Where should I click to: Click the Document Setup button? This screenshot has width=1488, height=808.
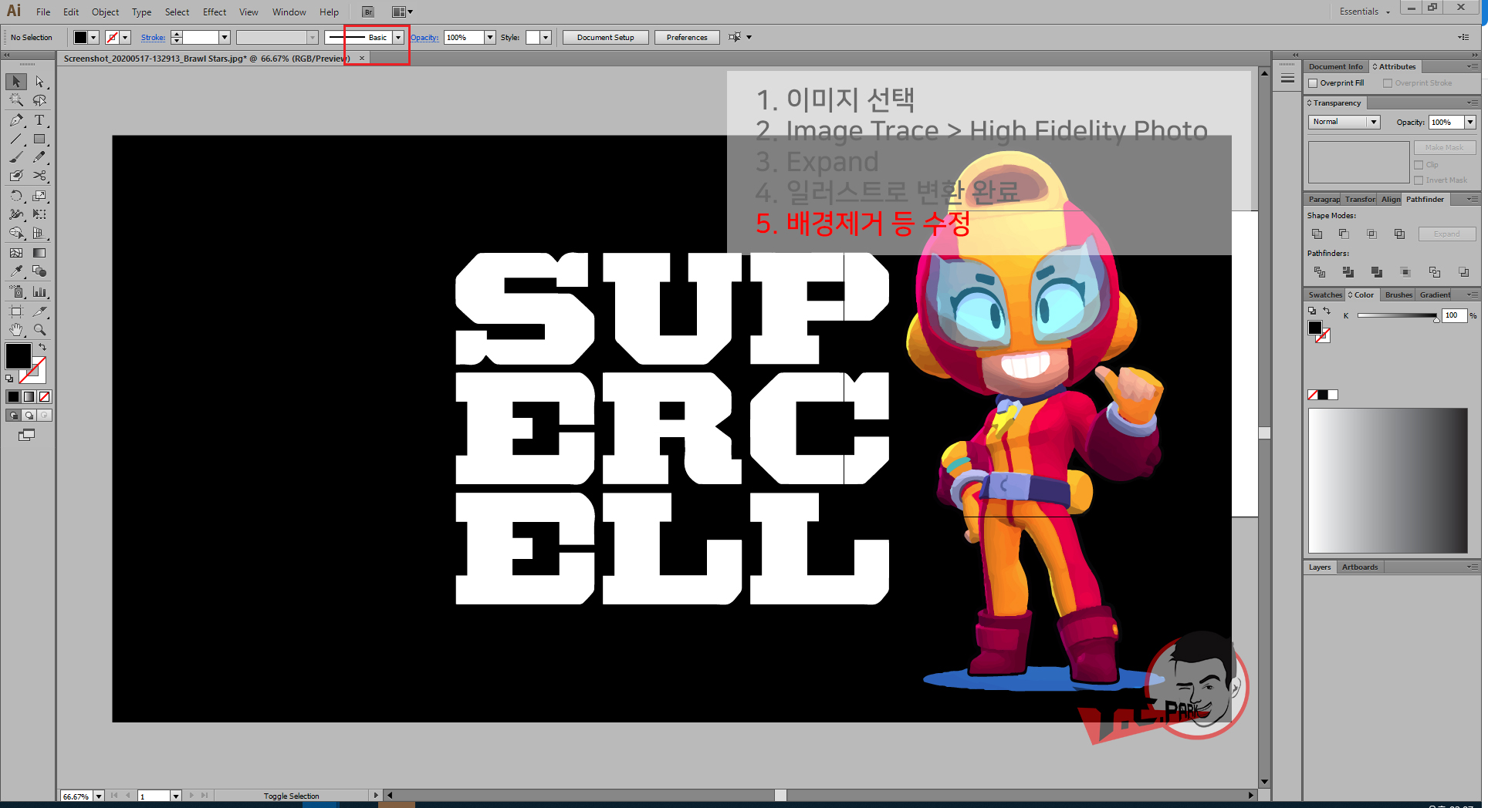pos(605,37)
